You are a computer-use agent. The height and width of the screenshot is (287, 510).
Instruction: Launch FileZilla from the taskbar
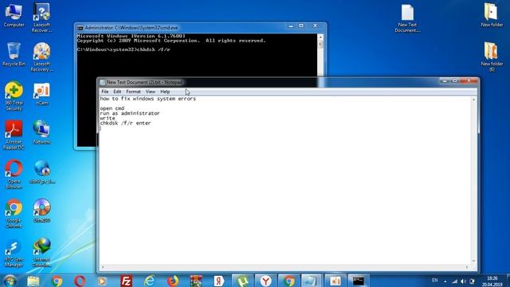pyautogui.click(x=126, y=281)
